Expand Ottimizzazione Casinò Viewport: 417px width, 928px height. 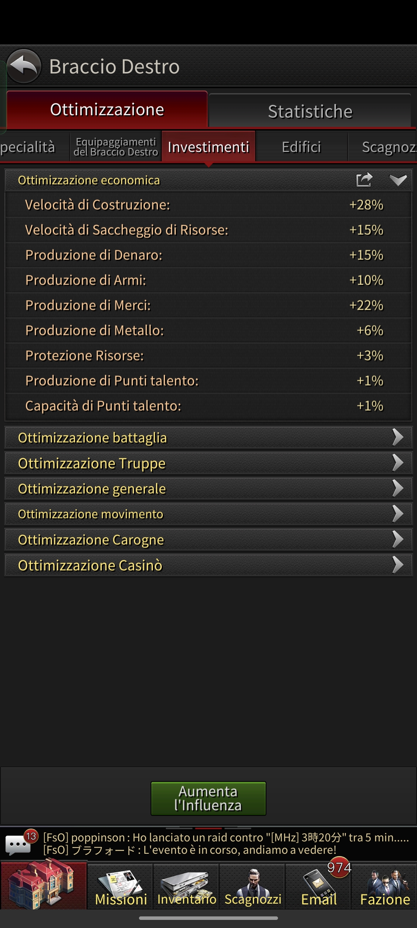(208, 565)
